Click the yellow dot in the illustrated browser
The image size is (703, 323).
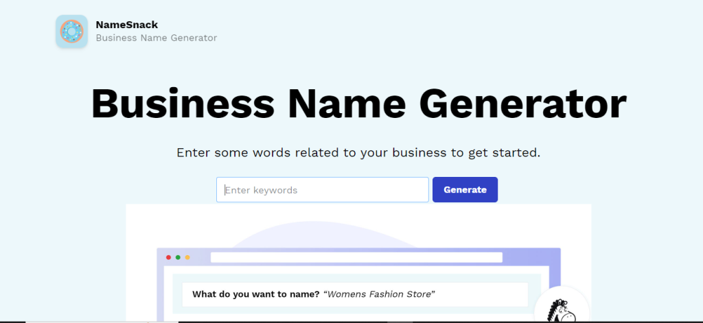point(187,258)
